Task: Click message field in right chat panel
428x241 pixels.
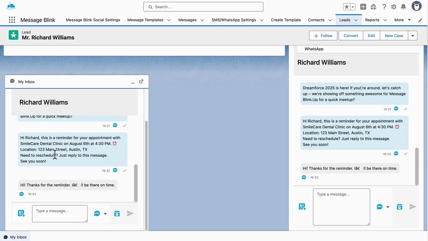Action: click(x=341, y=207)
